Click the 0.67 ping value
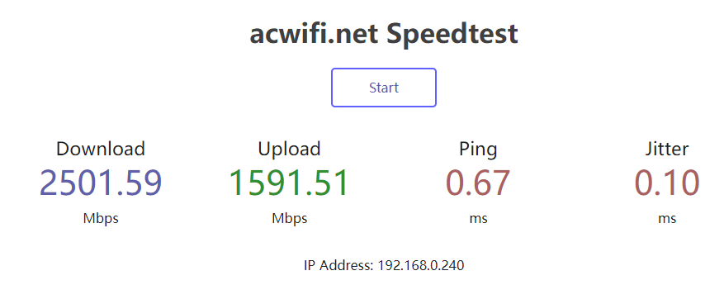 click(478, 183)
